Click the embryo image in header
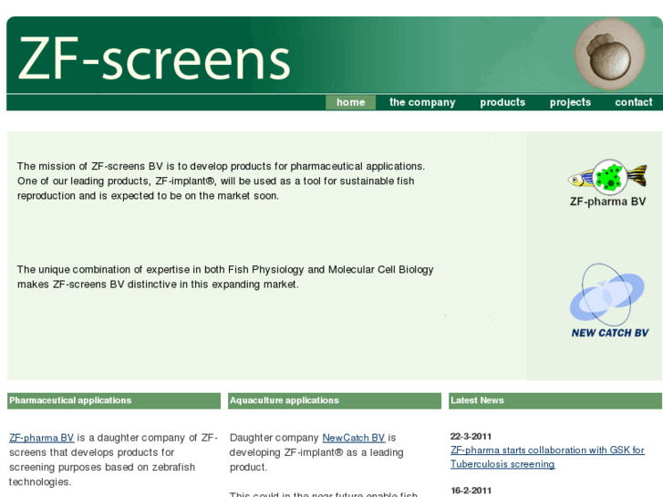 609,54
